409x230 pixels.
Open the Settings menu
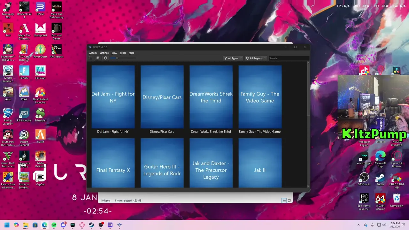click(x=104, y=53)
